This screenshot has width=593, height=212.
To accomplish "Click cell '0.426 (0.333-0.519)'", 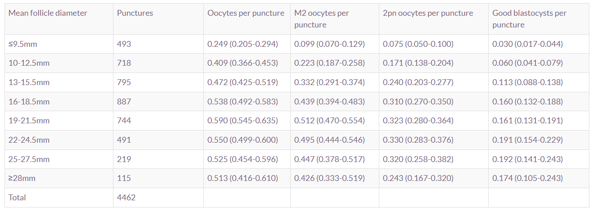I will click(329, 178).
